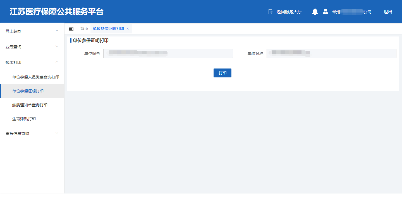Select 单位参保证明打印 in sidebar
Image resolution: width=402 pixels, height=208 pixels.
pos(28,91)
